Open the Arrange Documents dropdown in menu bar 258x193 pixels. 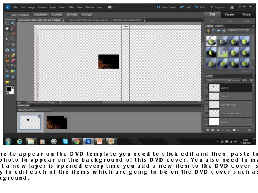[111, 7]
